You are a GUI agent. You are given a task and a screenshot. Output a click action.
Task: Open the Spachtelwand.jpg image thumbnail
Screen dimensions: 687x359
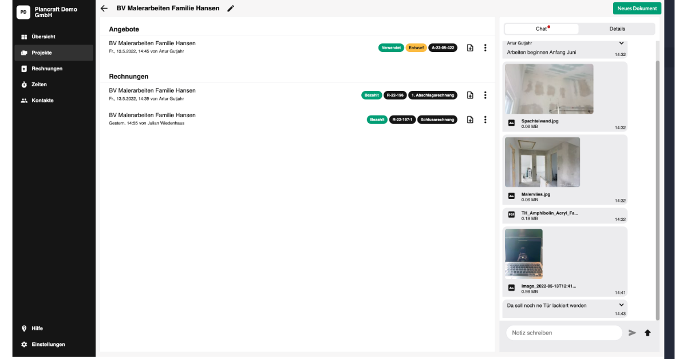click(x=549, y=89)
